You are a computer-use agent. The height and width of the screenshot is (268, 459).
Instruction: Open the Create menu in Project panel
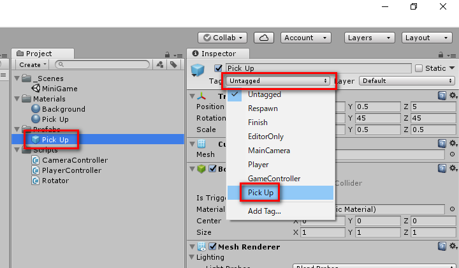33,64
